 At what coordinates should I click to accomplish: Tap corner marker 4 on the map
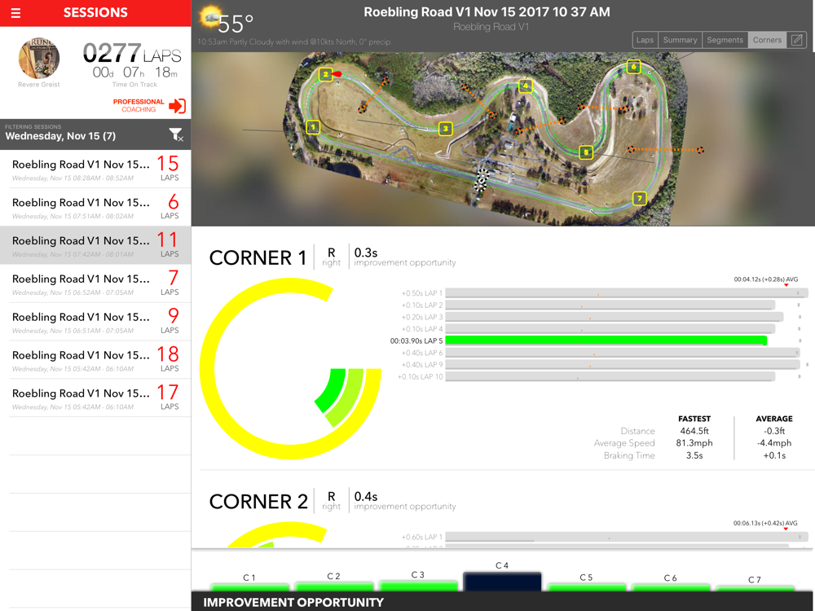(526, 86)
